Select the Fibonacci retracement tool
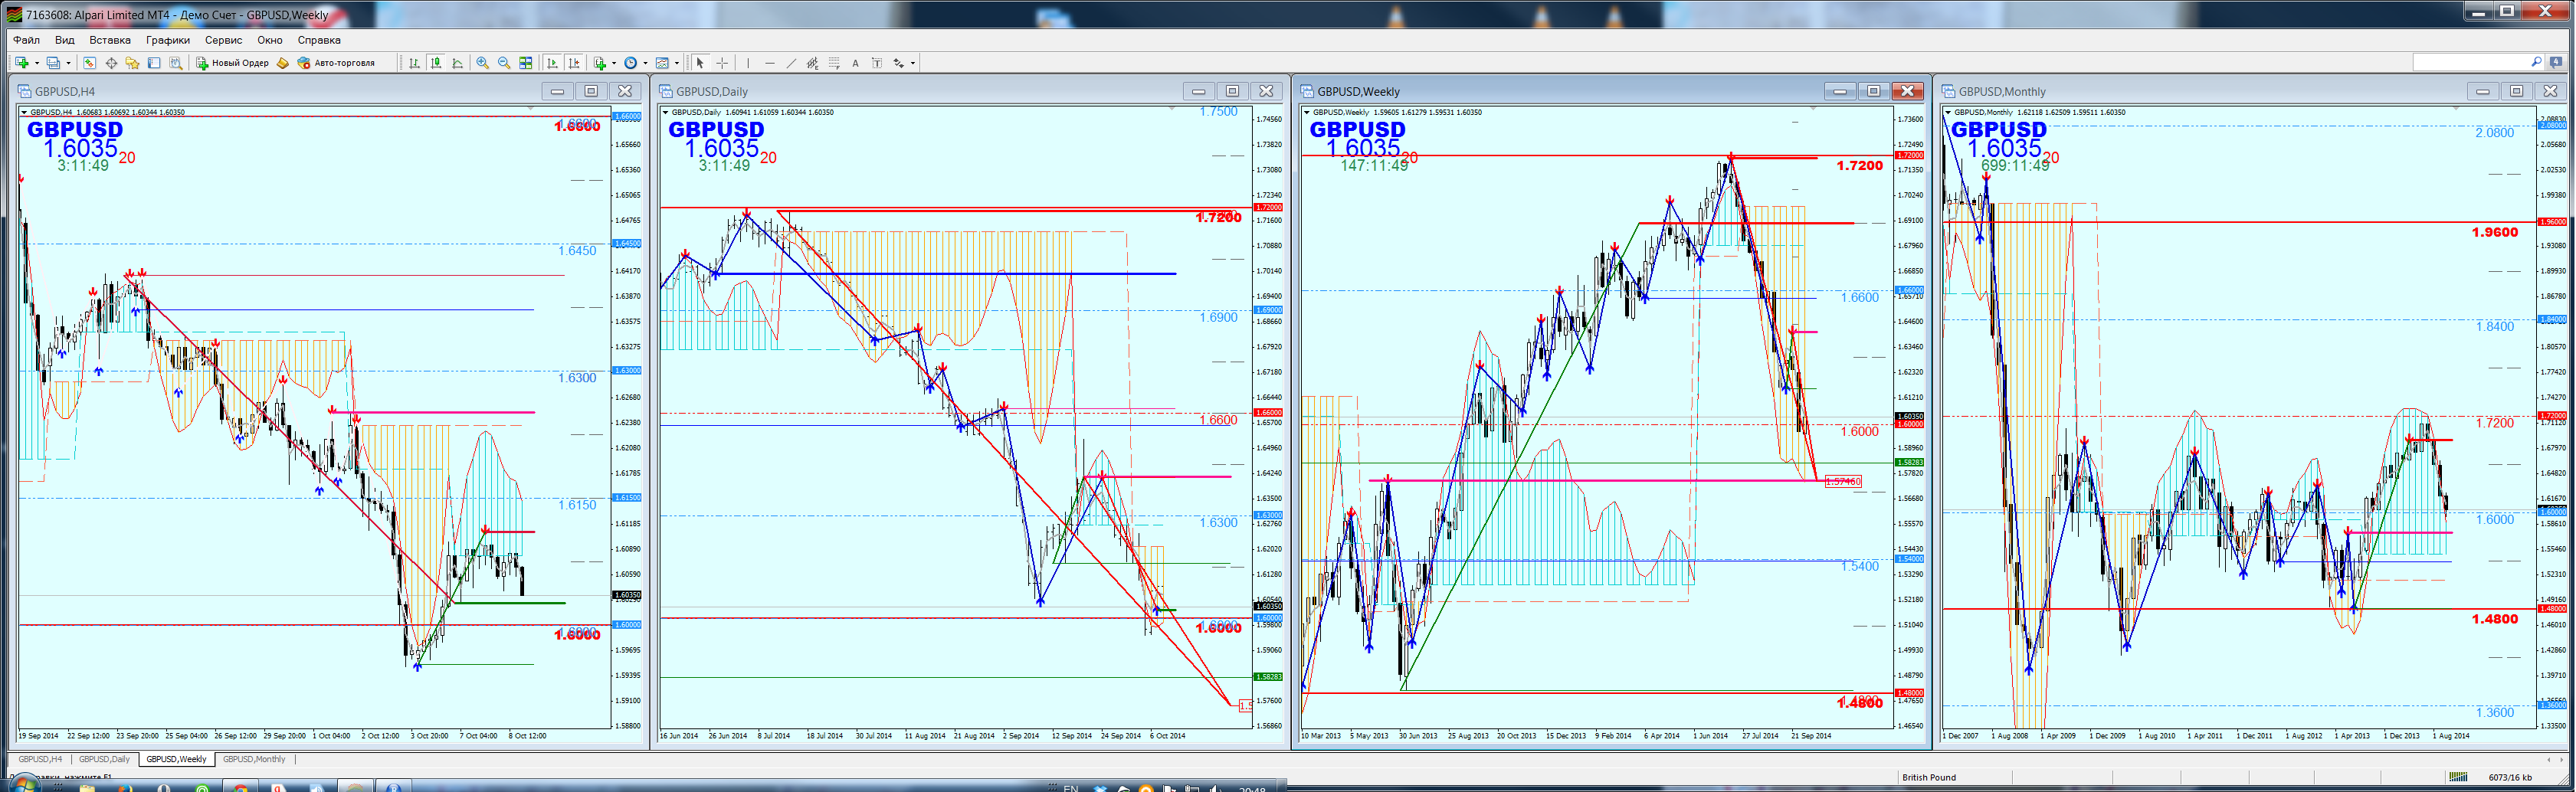This screenshot has width=2576, height=792. pos(835,63)
